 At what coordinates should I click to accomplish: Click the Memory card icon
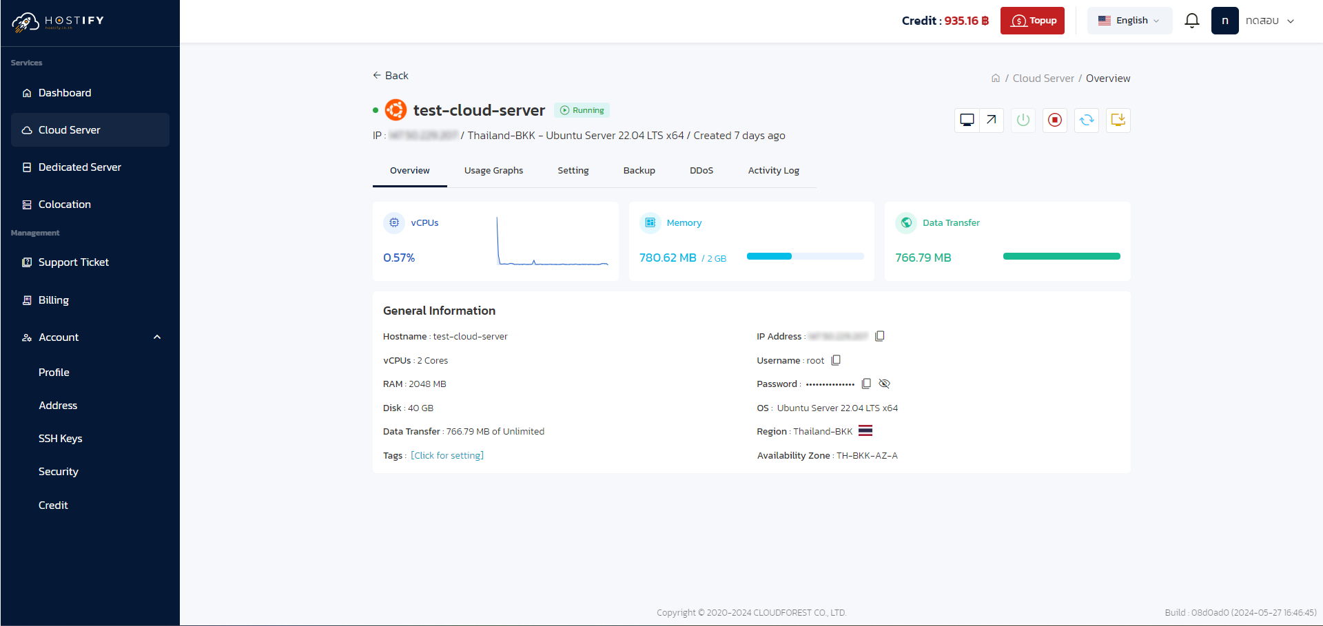click(x=650, y=222)
